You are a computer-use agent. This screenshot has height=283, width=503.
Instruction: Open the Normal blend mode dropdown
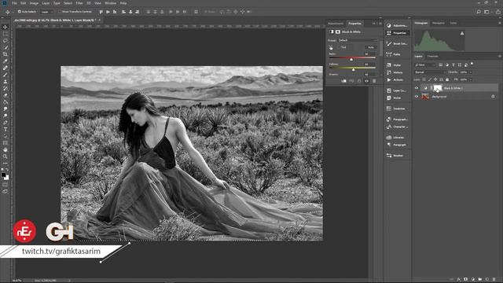(x=430, y=72)
